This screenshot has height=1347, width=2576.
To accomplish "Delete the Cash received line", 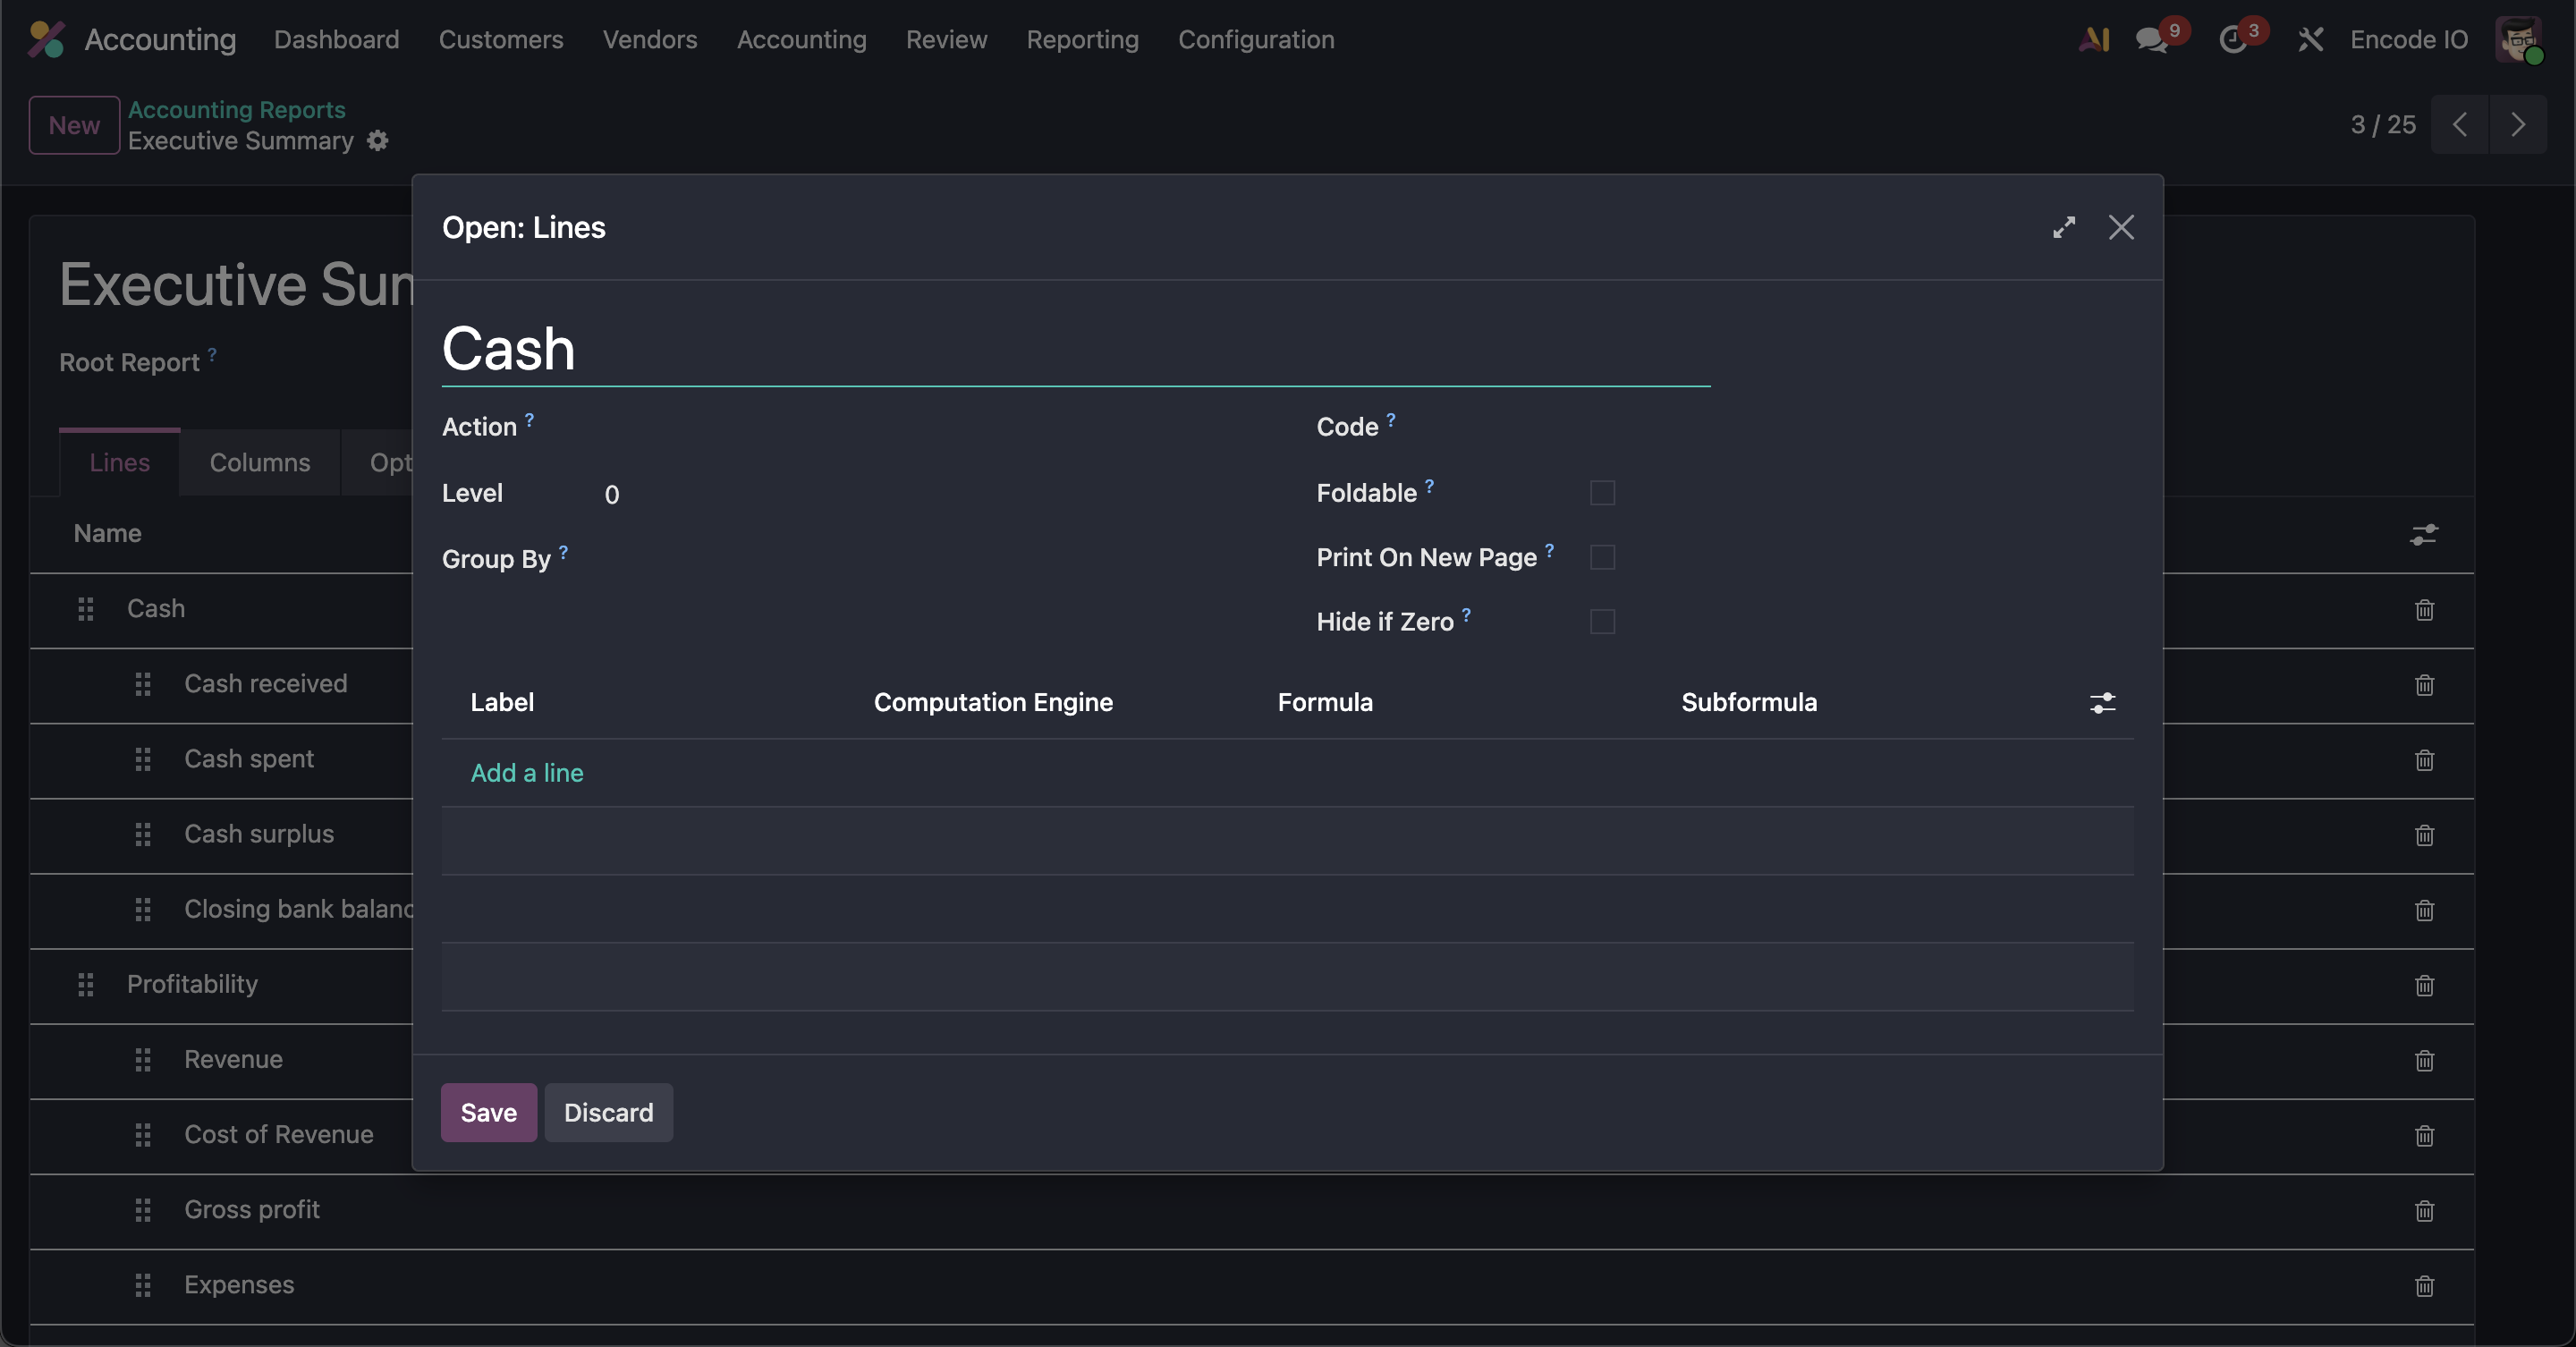I will pos(2424,685).
